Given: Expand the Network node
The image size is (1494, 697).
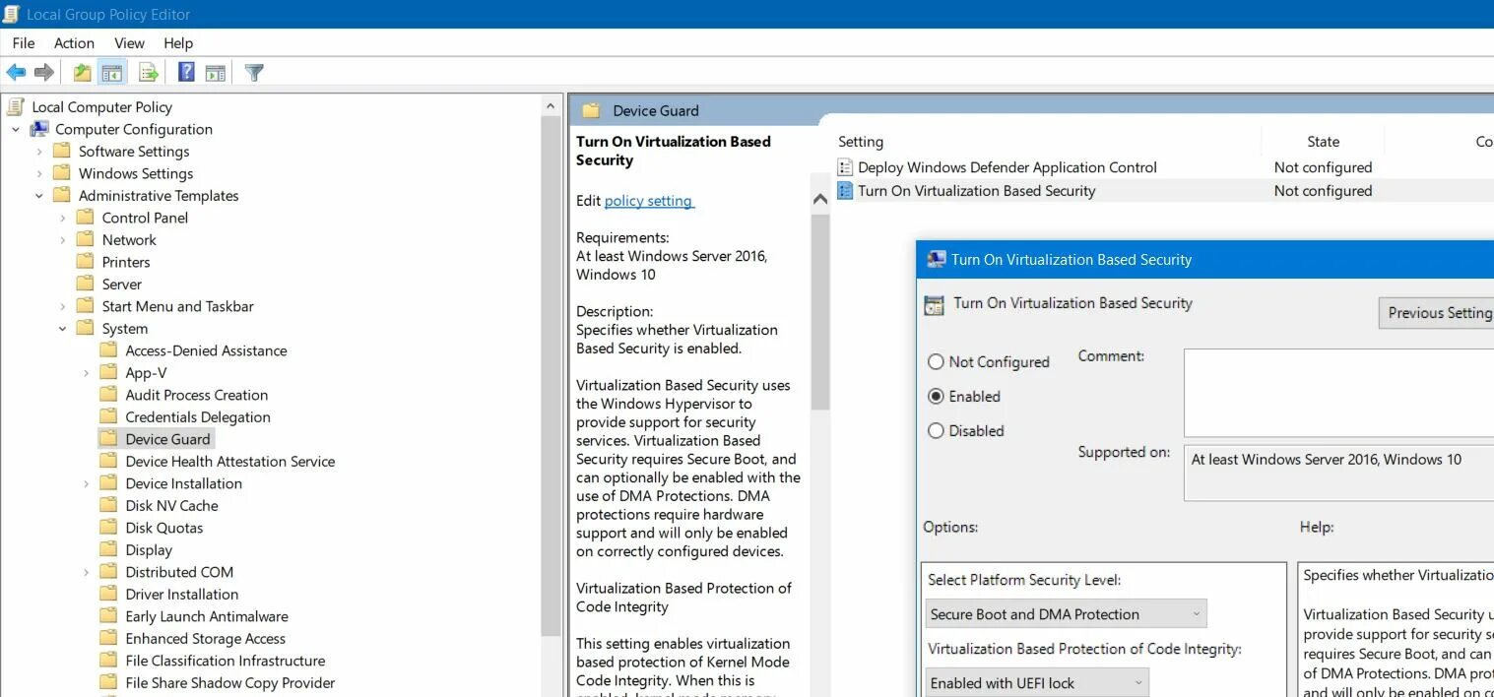Looking at the screenshot, I should tap(63, 239).
